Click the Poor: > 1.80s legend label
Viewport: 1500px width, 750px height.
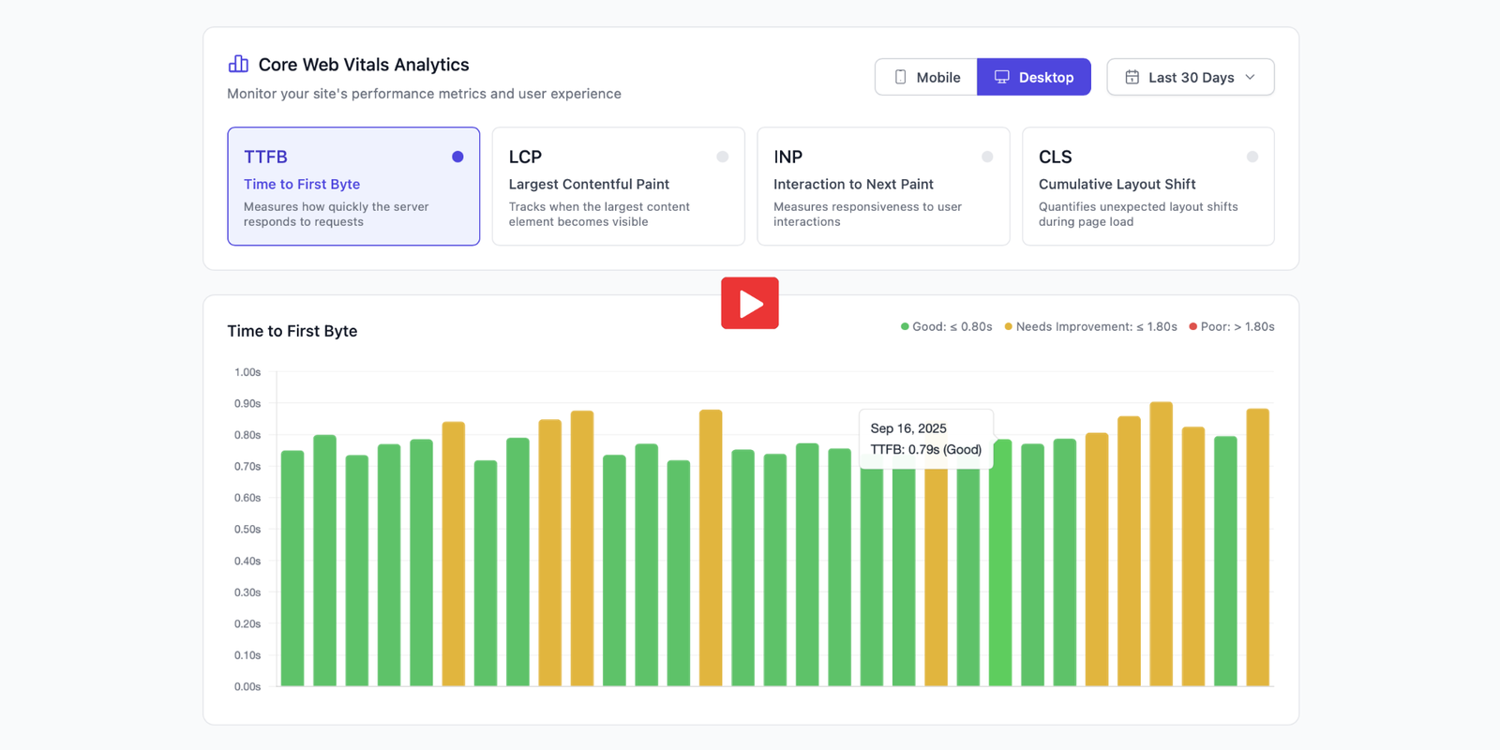(1237, 326)
